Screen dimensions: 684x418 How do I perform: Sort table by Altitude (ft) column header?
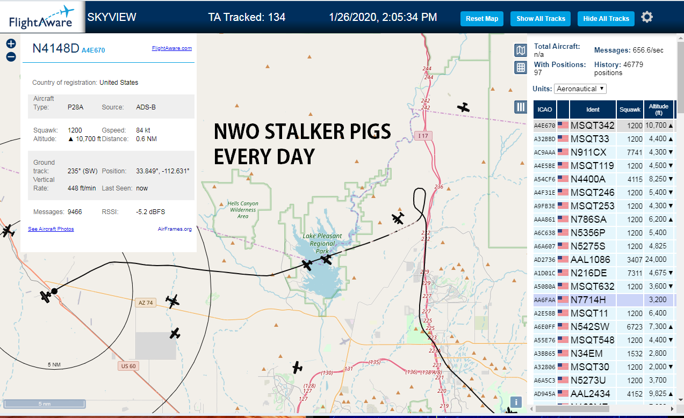click(658, 109)
